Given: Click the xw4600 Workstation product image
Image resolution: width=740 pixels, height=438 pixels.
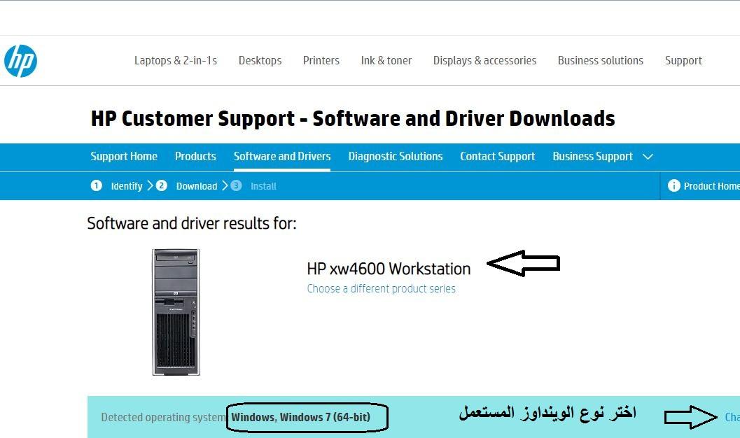Looking at the screenshot, I should point(176,312).
